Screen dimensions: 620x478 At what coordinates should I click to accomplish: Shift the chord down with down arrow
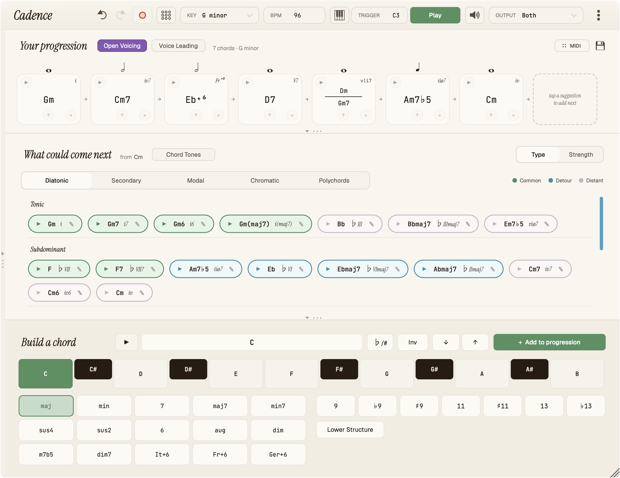[446, 342]
